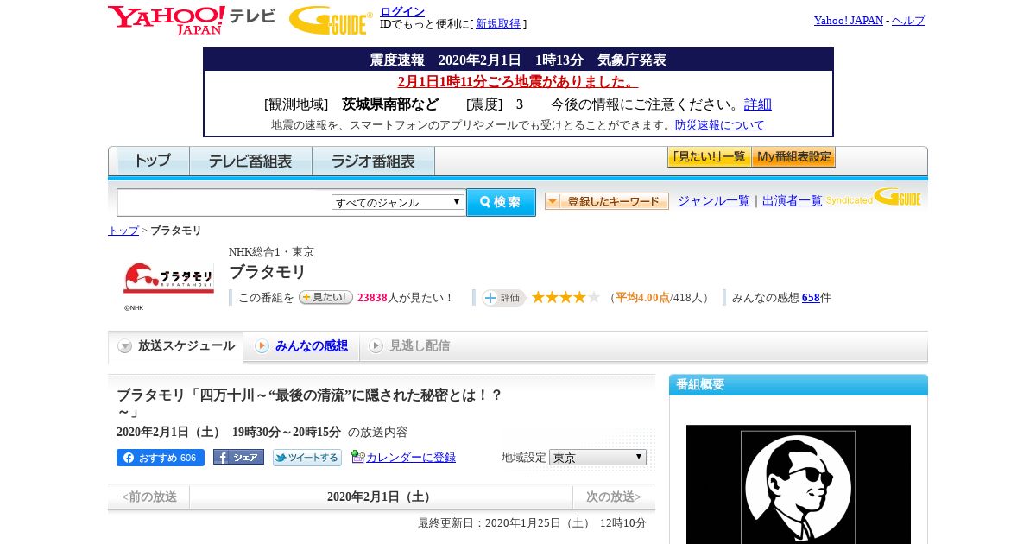
Task: Open 出演者一覧 link
Action: click(793, 201)
